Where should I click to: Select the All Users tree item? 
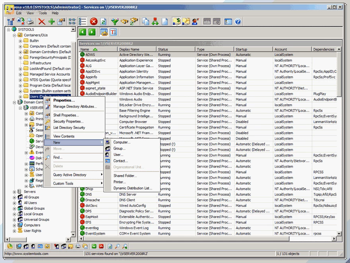coord(30,203)
